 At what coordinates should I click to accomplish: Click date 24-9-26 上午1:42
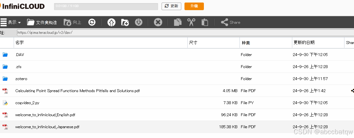point(309,91)
